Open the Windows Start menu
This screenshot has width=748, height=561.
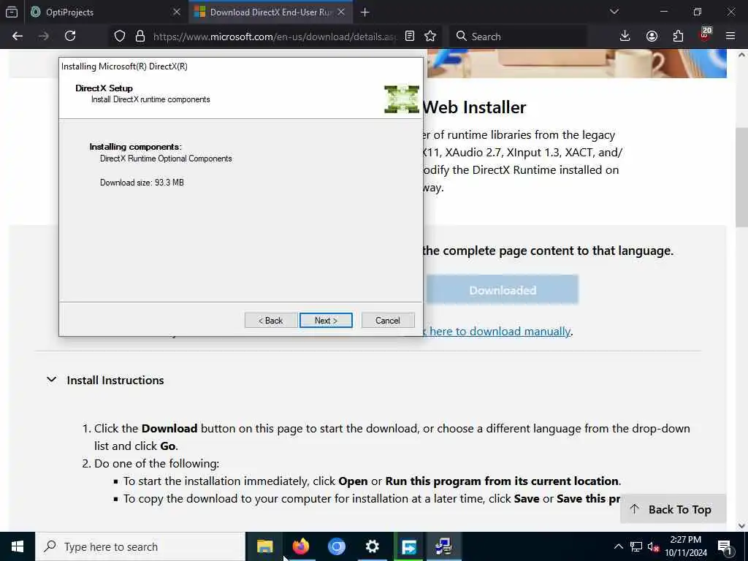tap(18, 546)
